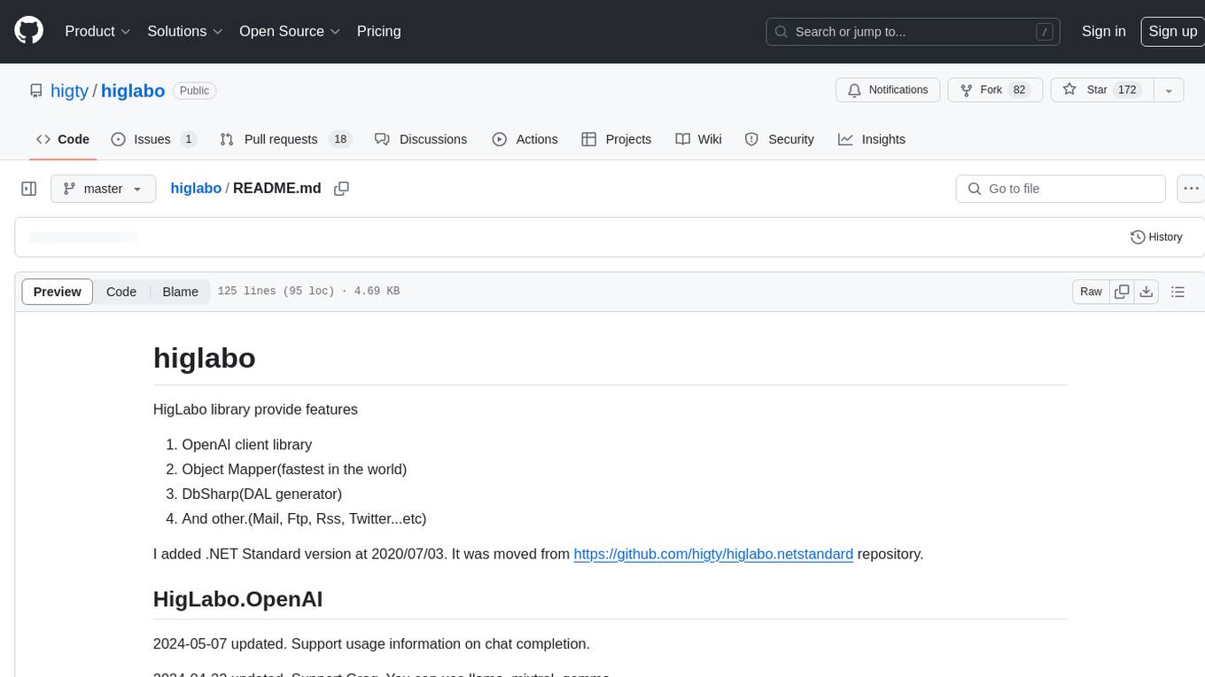Switch to the Blame view
The width and height of the screenshot is (1205, 677).
[180, 292]
